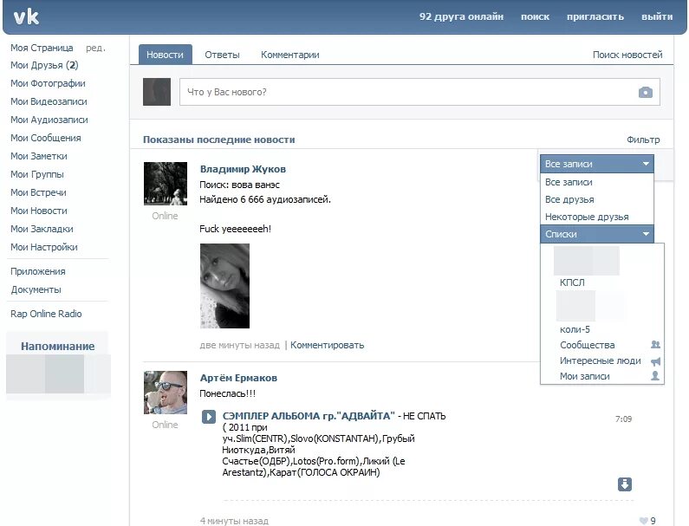Click the Напоминание heading
689x526 pixels.
[x=57, y=347]
